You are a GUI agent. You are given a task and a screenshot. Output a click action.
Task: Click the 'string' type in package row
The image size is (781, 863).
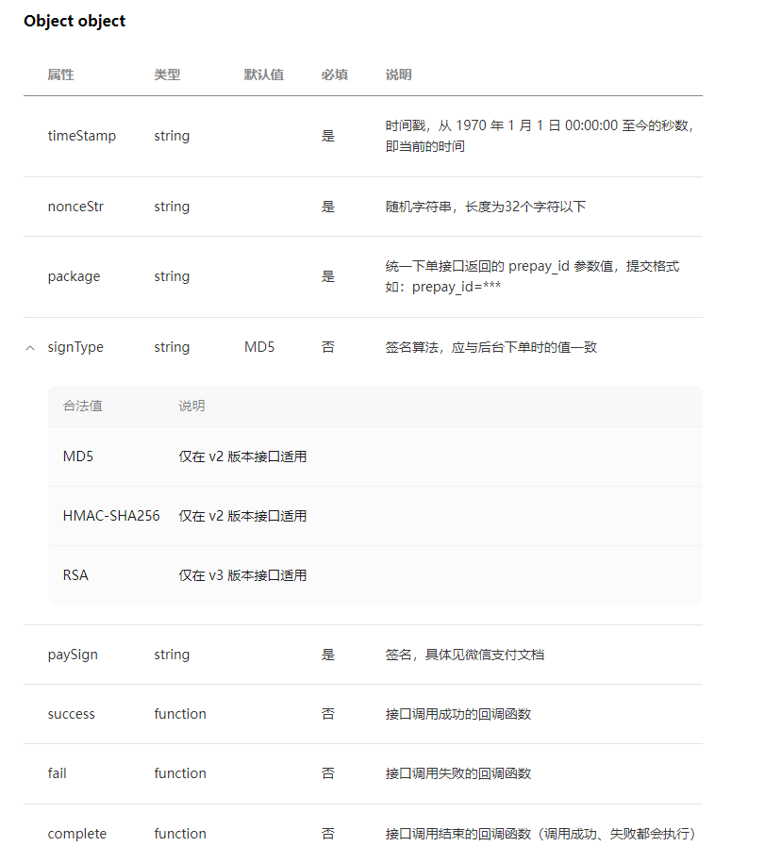(x=172, y=276)
